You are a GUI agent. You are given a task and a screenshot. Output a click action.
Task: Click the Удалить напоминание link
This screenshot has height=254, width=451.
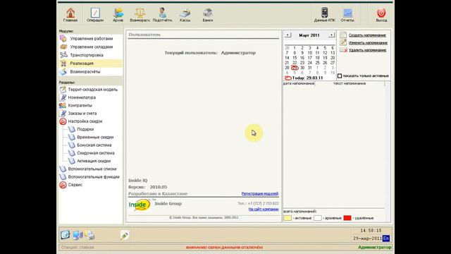367,50
